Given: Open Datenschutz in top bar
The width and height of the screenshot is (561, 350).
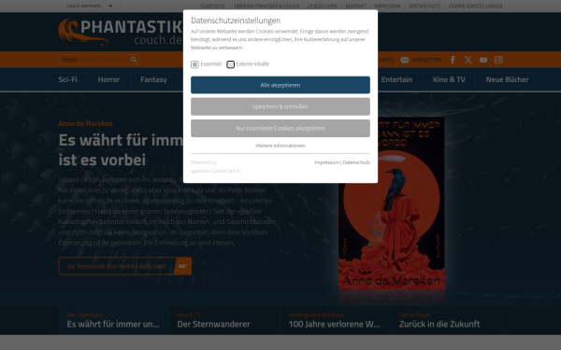Looking at the screenshot, I should click(424, 7).
